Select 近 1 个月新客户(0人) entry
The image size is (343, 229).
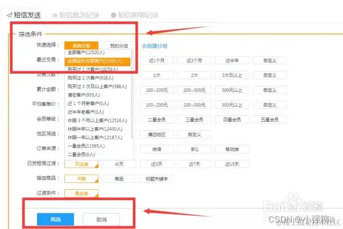point(88,104)
